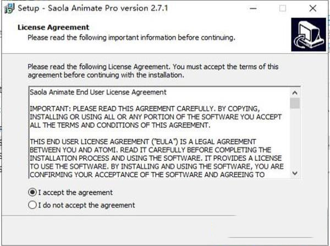Click the computer installer graphic in header
This screenshot has width=330, height=246.
point(309,35)
